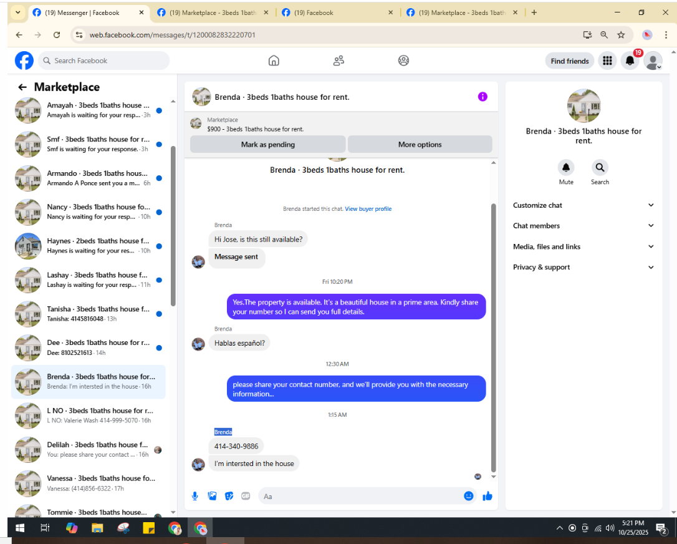
Task: Open Vanessa conversation in list
Action: coord(89,483)
